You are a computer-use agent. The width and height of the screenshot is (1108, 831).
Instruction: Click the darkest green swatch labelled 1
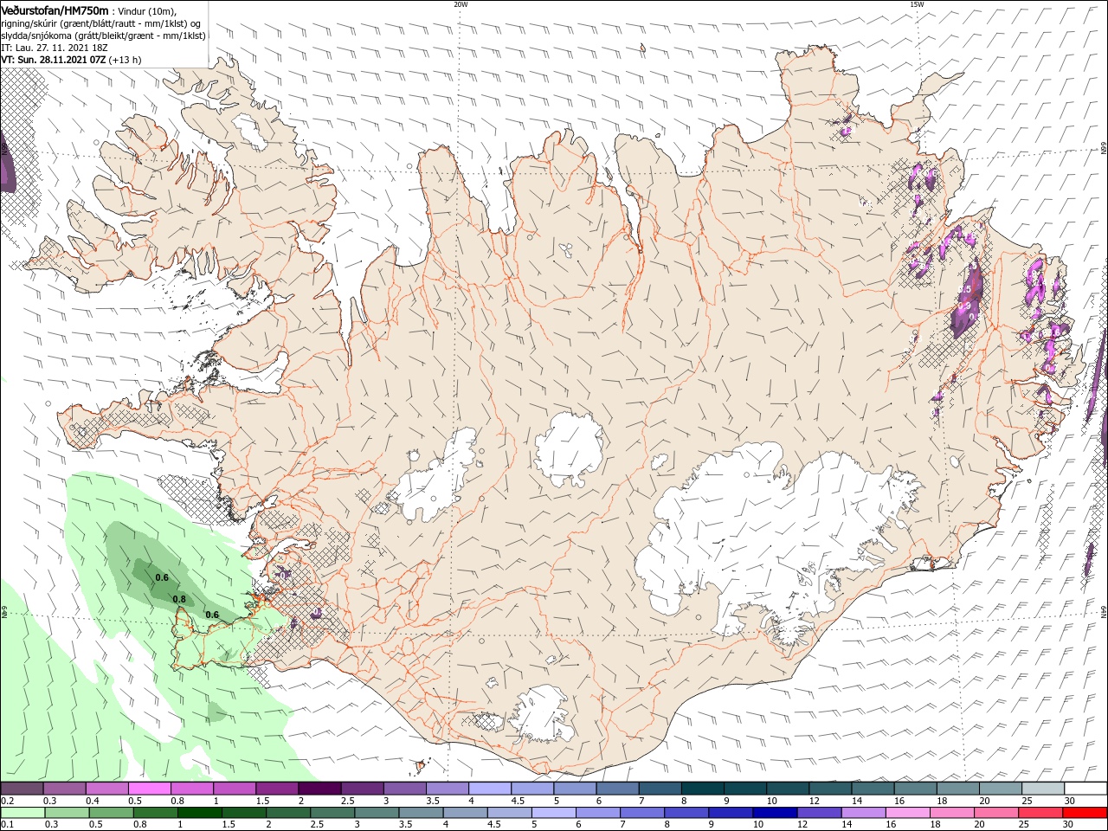coord(199,813)
